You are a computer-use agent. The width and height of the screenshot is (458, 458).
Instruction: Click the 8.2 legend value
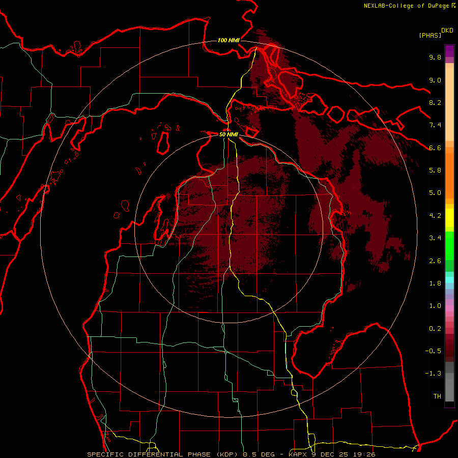[435, 102]
